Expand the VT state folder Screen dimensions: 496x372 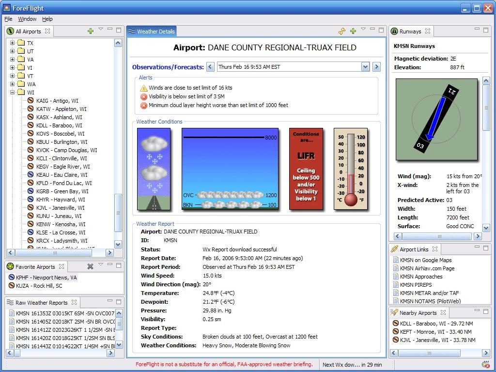[x=12, y=76]
